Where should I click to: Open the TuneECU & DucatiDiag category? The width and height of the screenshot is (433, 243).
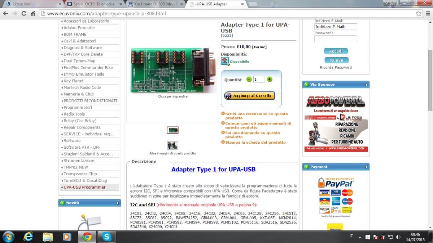coord(85,181)
